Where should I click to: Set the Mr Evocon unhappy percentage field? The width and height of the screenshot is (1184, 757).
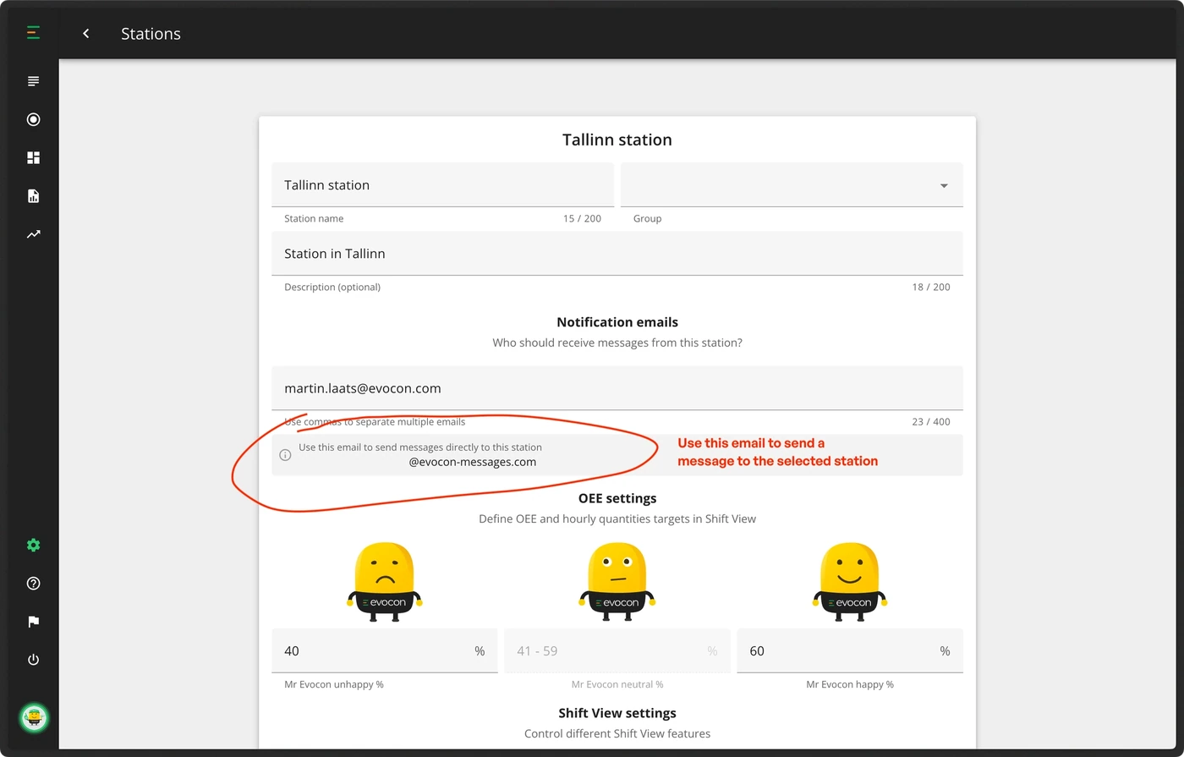click(x=384, y=651)
